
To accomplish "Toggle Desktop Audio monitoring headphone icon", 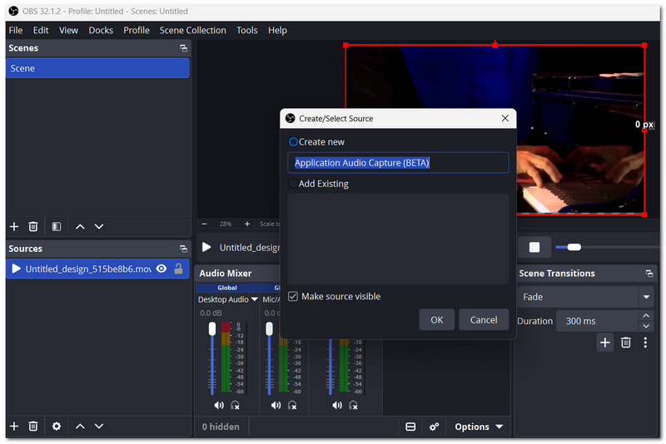I will pyautogui.click(x=235, y=406).
